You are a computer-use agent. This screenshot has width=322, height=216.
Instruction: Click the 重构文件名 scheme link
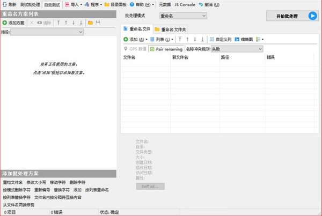[12, 183]
